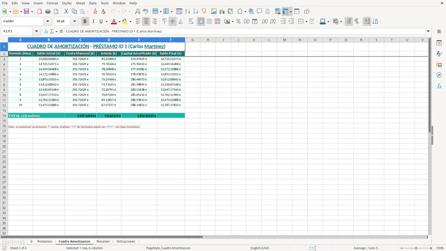Select column G header

pos(193,40)
